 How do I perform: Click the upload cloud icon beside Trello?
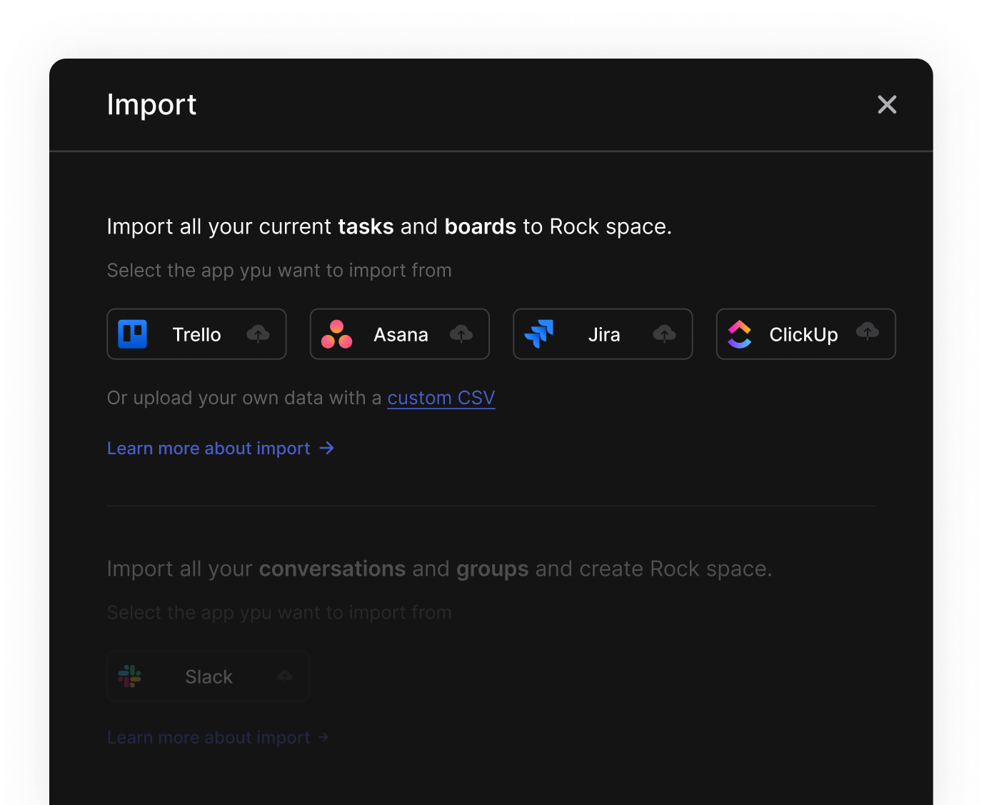click(x=258, y=334)
